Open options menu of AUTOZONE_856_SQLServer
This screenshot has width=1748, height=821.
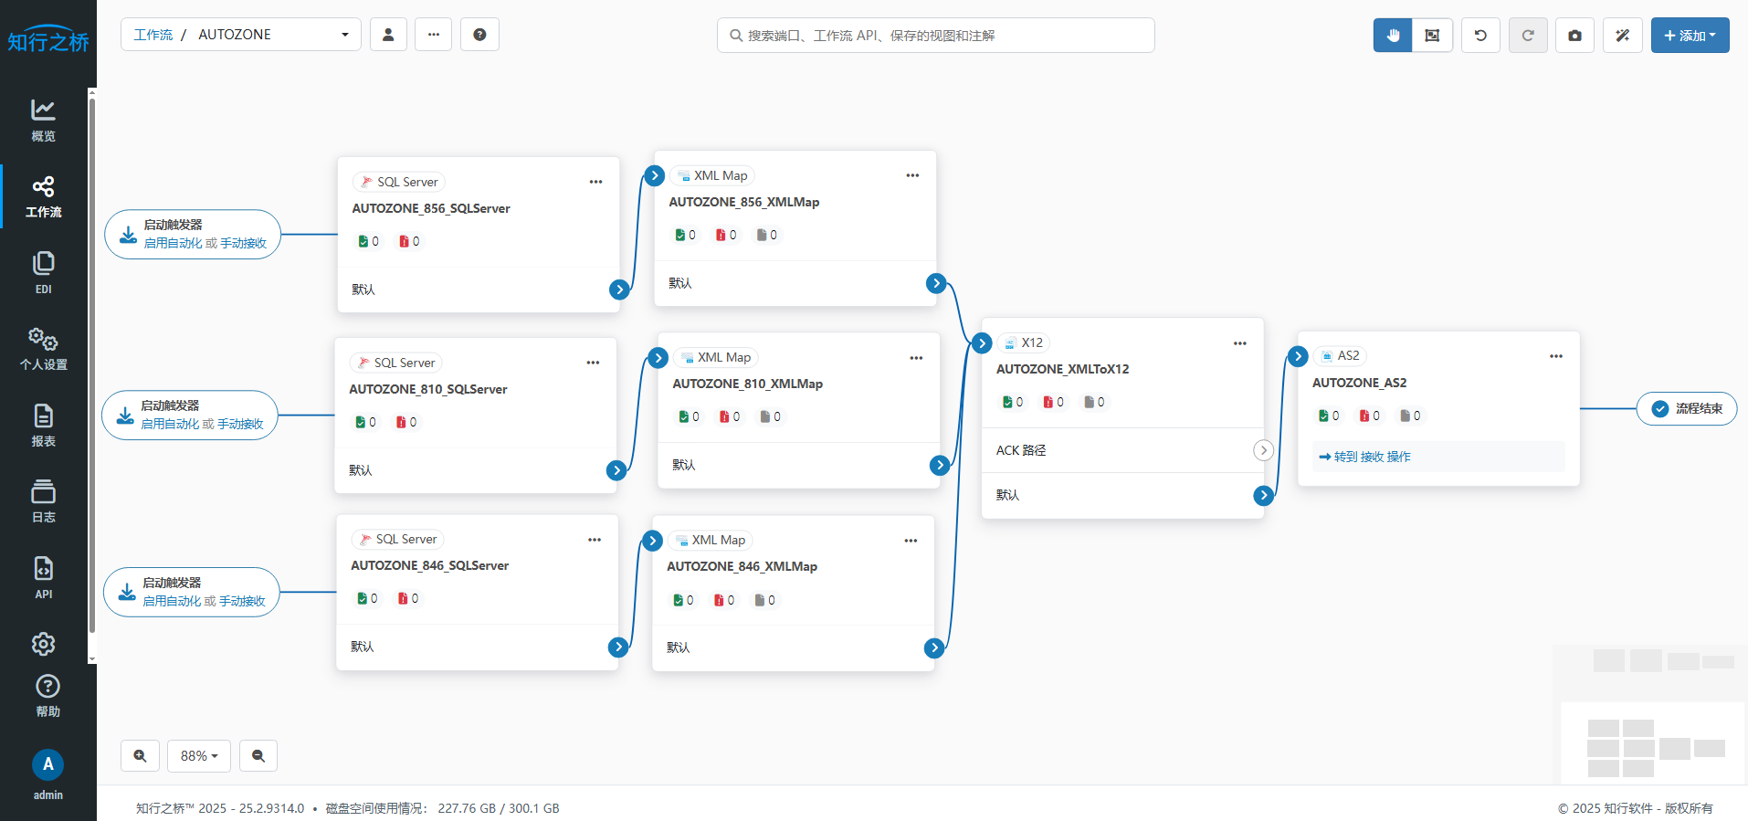(595, 182)
